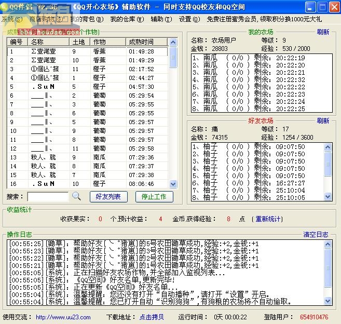Focus the 搜索 input field
The width and height of the screenshot is (341, 324).
point(48,196)
